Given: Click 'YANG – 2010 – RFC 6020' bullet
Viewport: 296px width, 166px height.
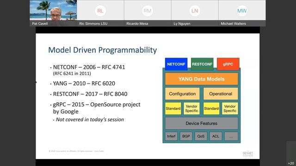Looking at the screenshot, I should (x=84, y=83).
